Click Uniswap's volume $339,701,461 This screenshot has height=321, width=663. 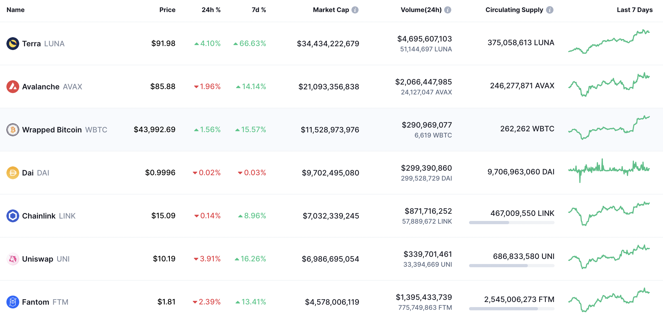point(428,254)
